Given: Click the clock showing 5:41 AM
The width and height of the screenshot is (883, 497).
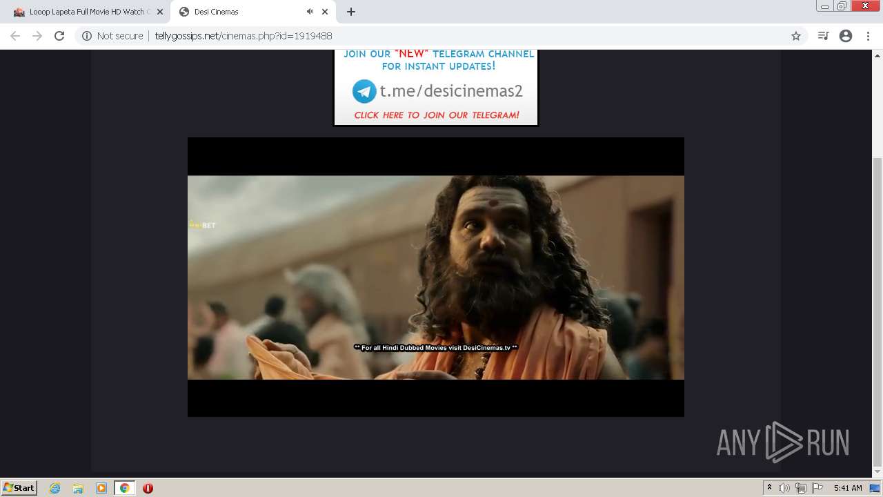Looking at the screenshot, I should click(848, 488).
